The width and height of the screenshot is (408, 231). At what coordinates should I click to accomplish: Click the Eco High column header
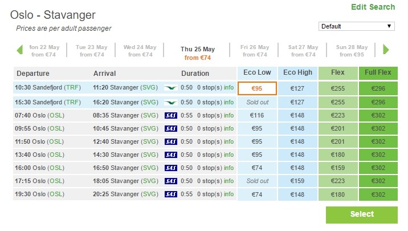[297, 73]
